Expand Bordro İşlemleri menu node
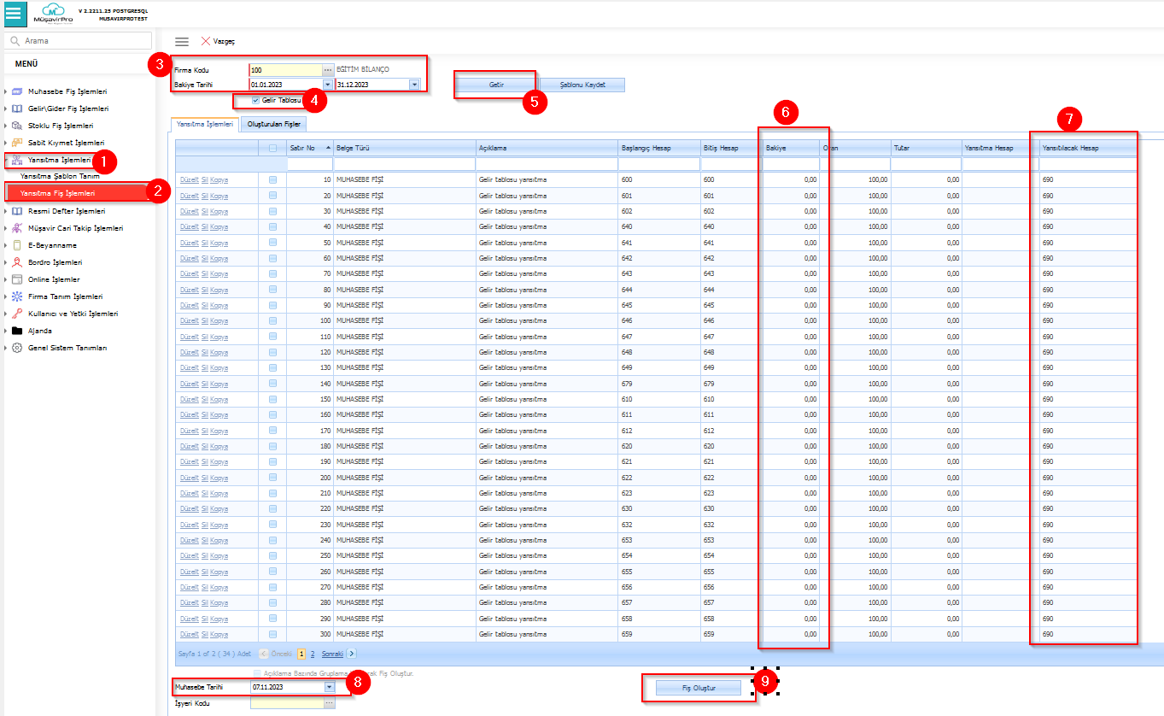This screenshot has width=1164, height=716. point(6,262)
